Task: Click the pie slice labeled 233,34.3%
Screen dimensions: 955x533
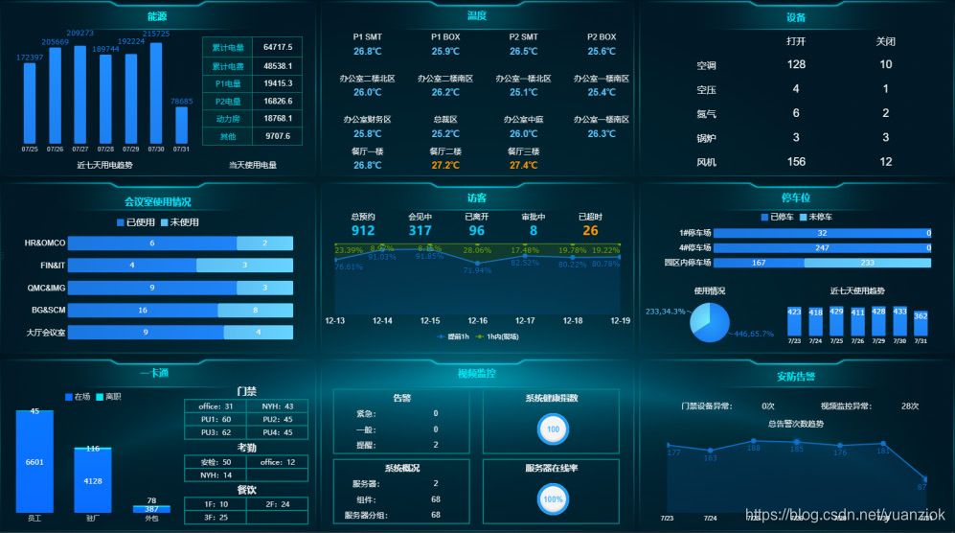Action: (x=701, y=314)
